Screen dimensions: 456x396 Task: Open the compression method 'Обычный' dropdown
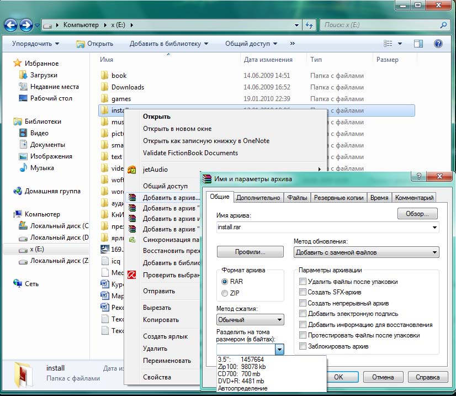coord(250,320)
